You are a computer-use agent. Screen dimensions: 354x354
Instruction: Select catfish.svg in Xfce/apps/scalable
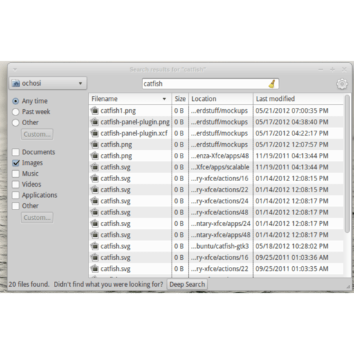coord(115,167)
